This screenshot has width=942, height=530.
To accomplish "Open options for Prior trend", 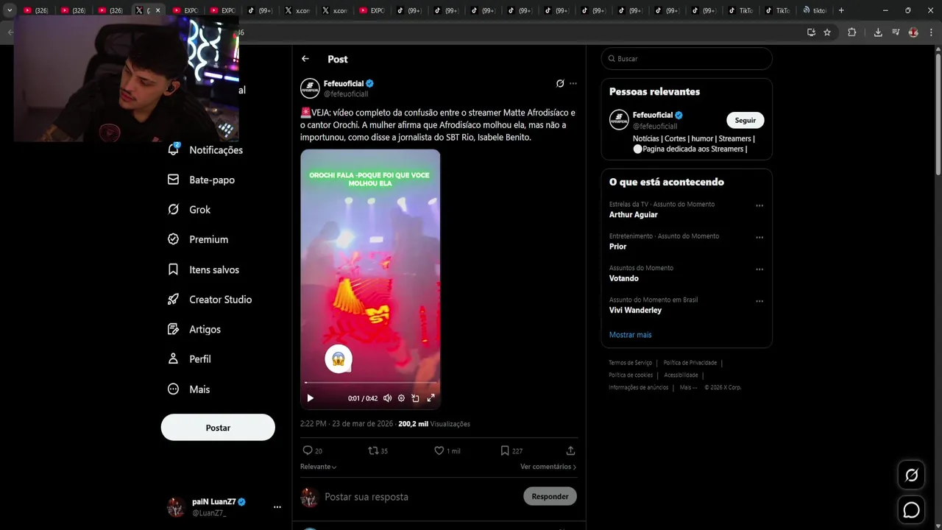I will coord(759,238).
